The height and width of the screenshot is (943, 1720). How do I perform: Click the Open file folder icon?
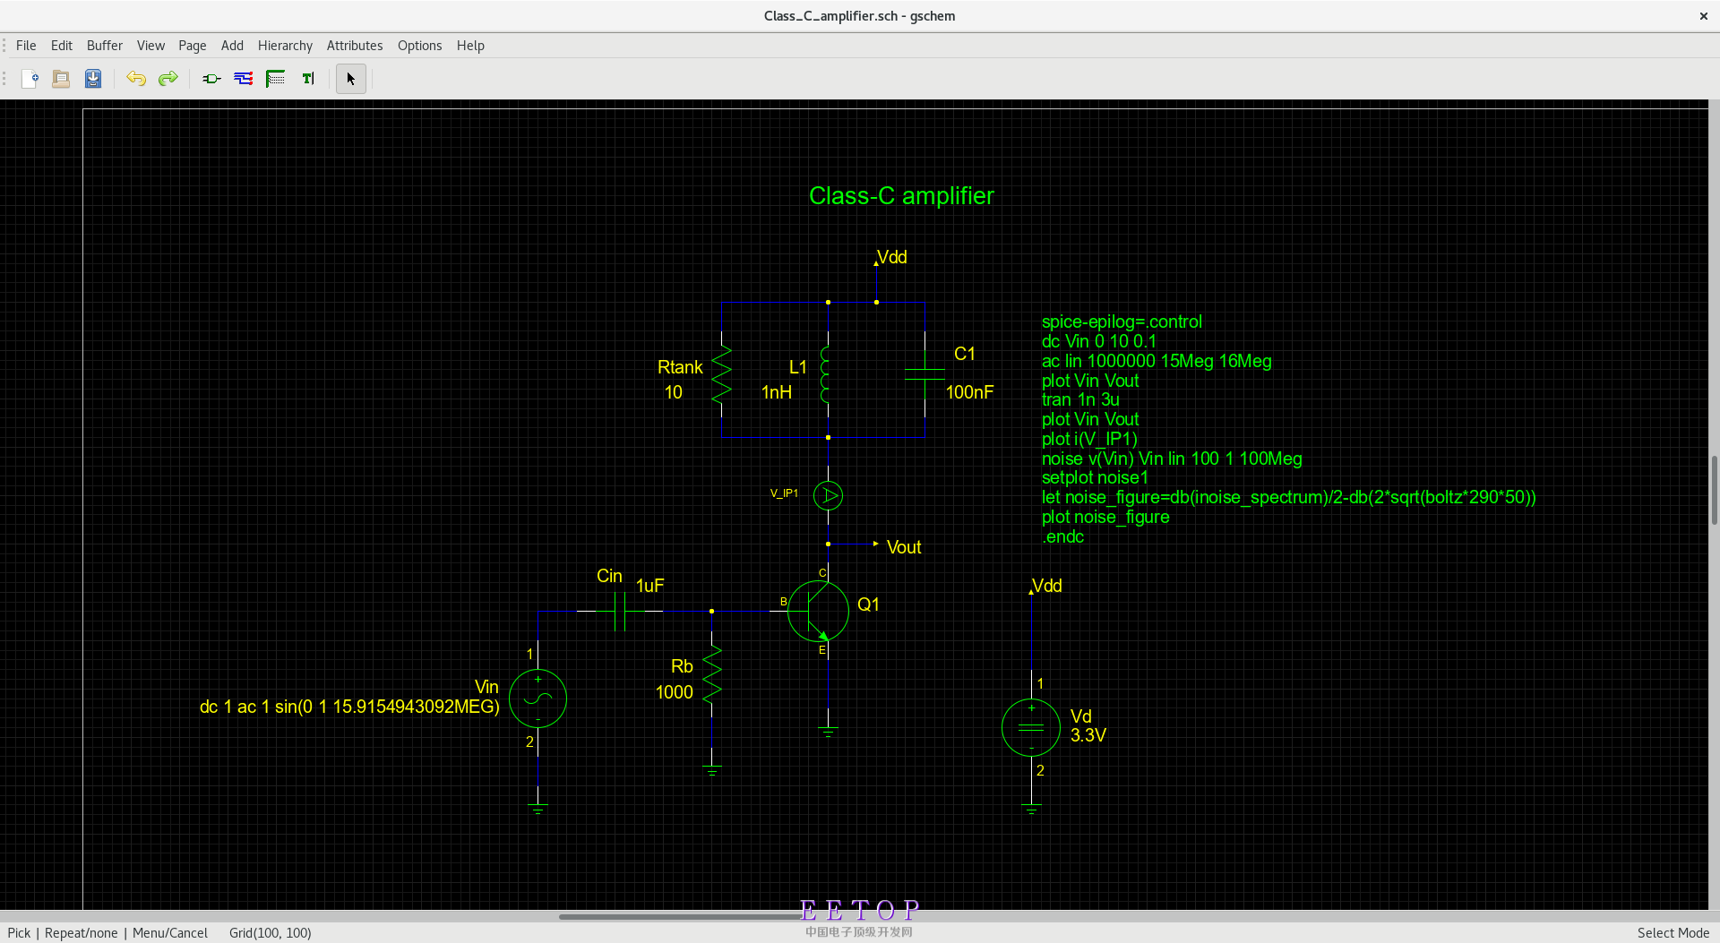click(61, 79)
